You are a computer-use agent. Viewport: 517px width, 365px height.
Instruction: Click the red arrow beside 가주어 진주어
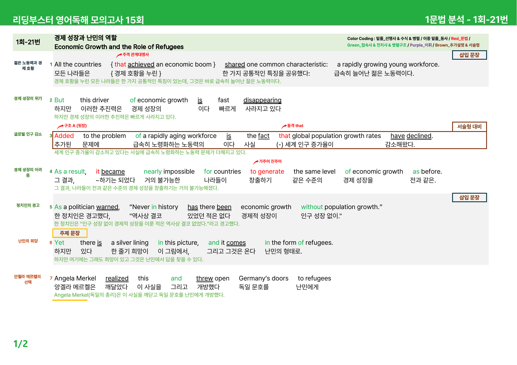(x=256, y=162)
